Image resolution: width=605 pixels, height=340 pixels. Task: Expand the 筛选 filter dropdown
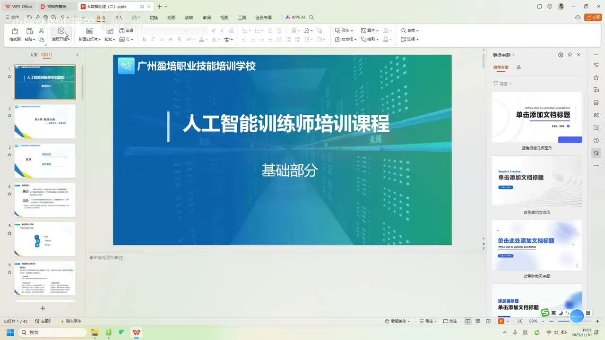(x=502, y=84)
